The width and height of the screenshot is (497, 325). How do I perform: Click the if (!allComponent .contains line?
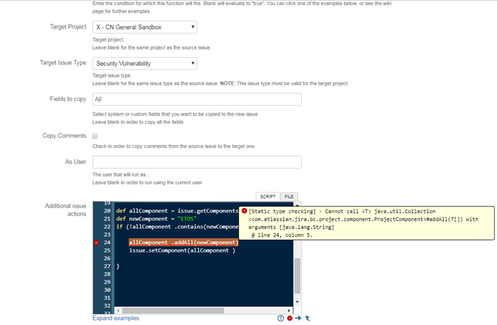(x=177, y=227)
